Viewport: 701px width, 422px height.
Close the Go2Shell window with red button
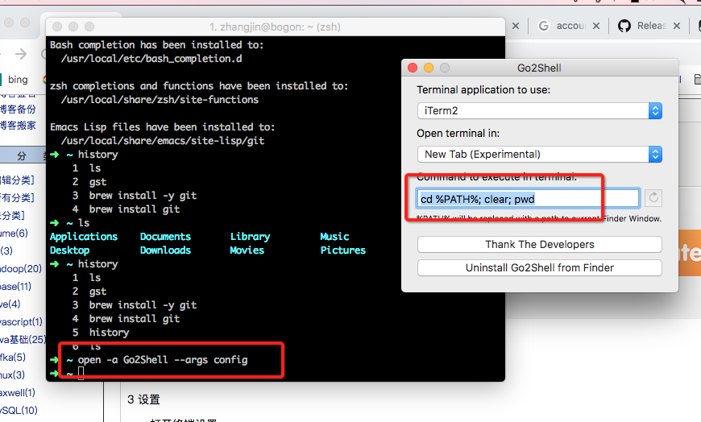tap(413, 68)
